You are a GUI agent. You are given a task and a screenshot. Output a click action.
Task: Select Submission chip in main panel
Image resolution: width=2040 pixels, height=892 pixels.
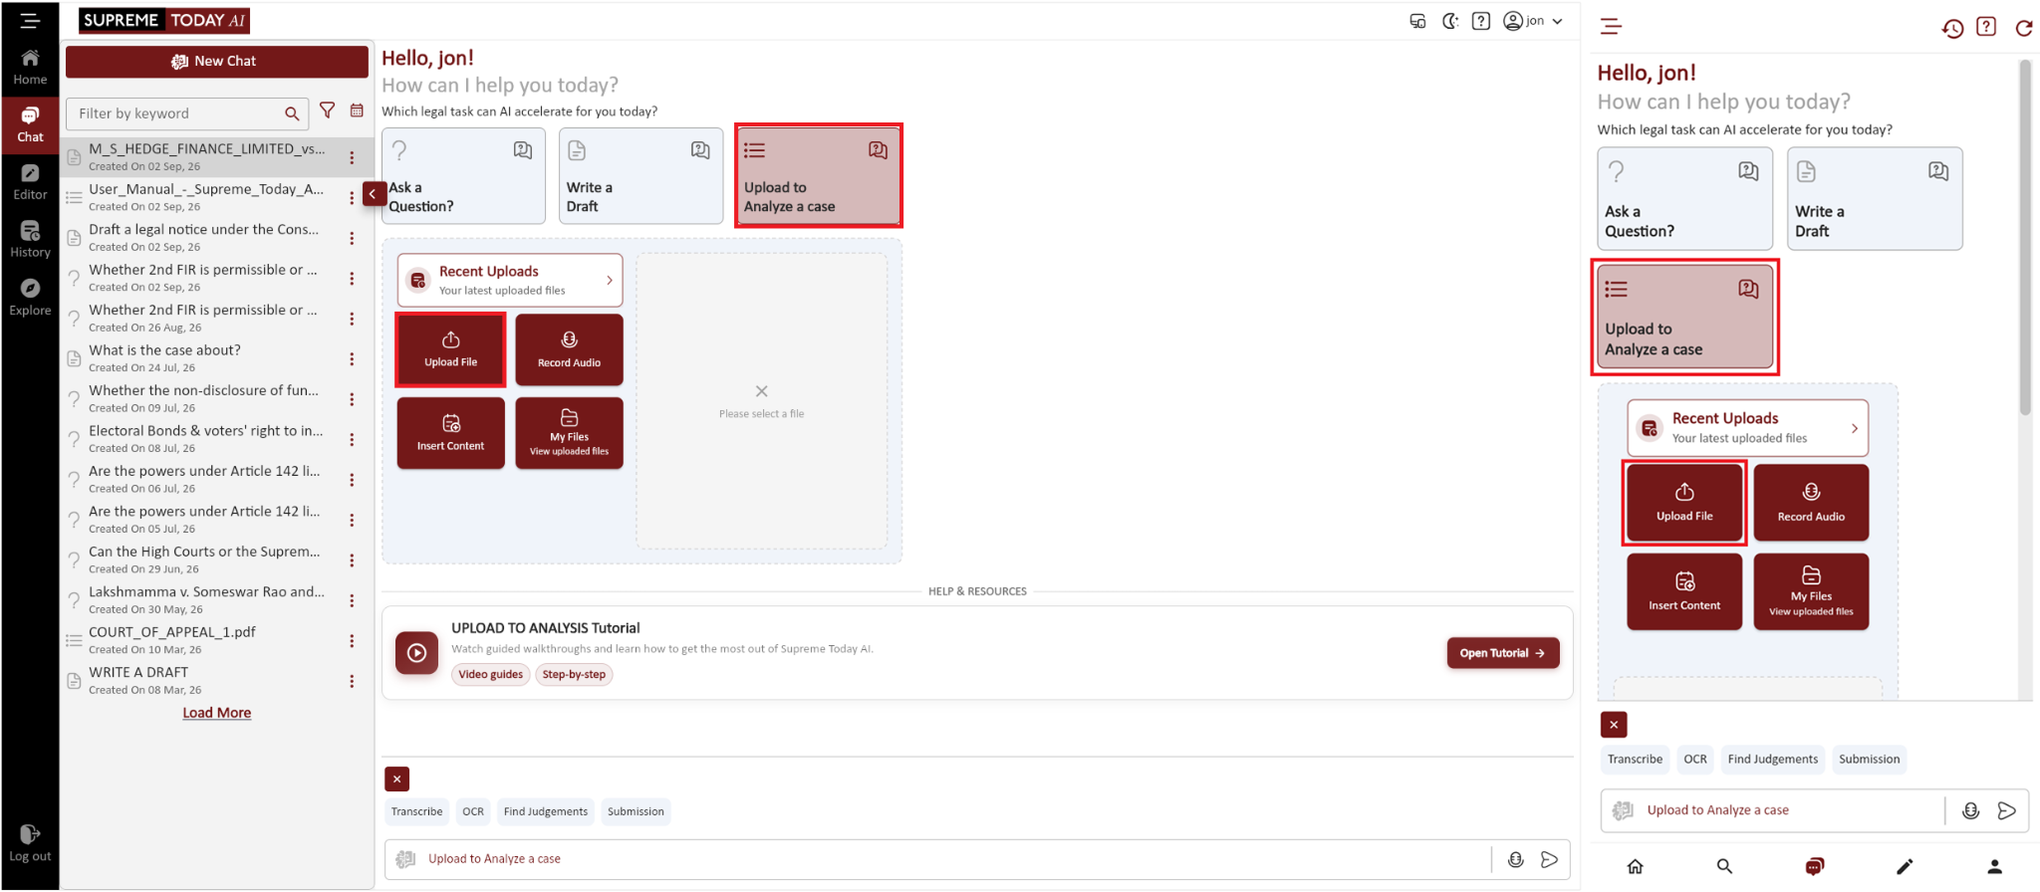pyautogui.click(x=636, y=811)
